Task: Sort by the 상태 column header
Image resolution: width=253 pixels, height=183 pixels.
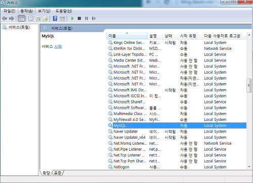Action: point(170,36)
